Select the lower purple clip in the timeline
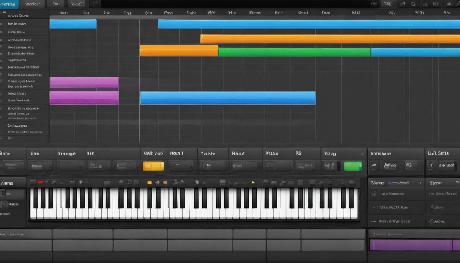 [84, 98]
